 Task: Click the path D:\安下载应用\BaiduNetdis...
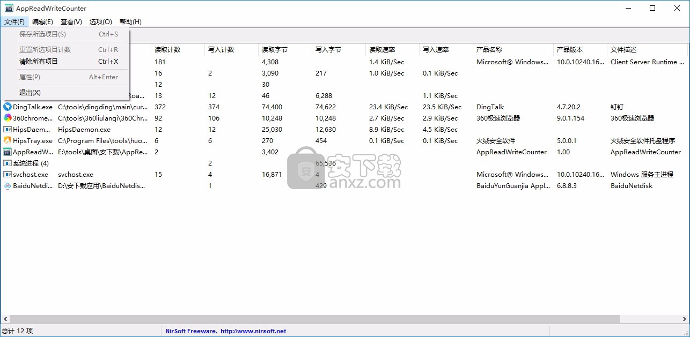tap(102, 186)
